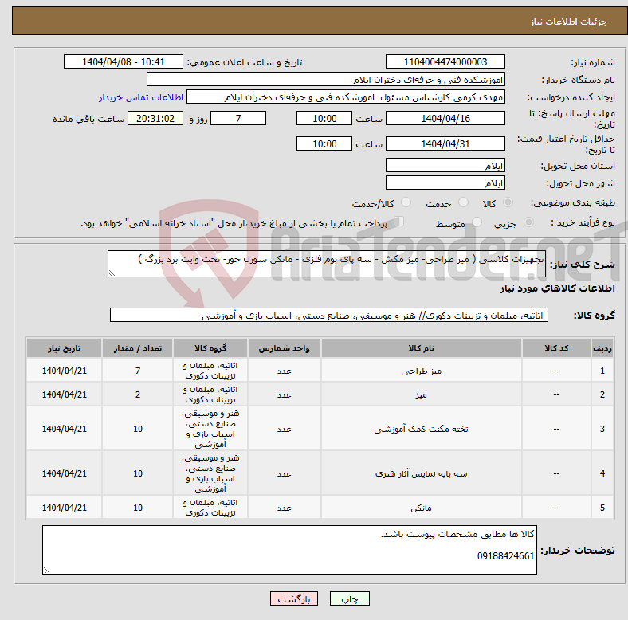Click the request creator field مهدی کرمی
This screenshot has width=628, height=620.
point(346,97)
